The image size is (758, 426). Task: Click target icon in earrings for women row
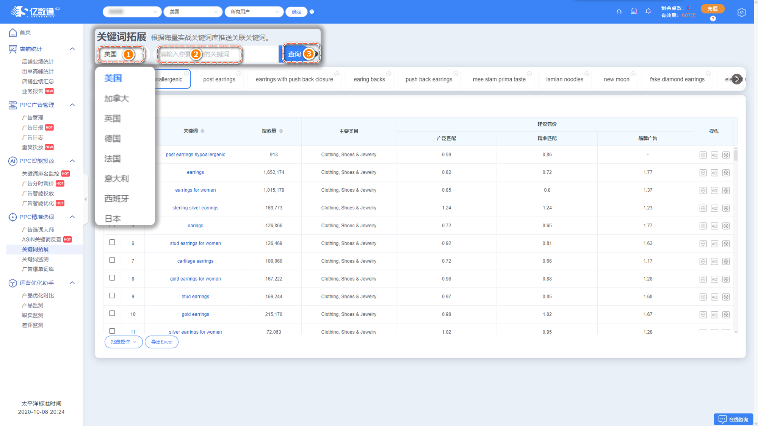(703, 190)
